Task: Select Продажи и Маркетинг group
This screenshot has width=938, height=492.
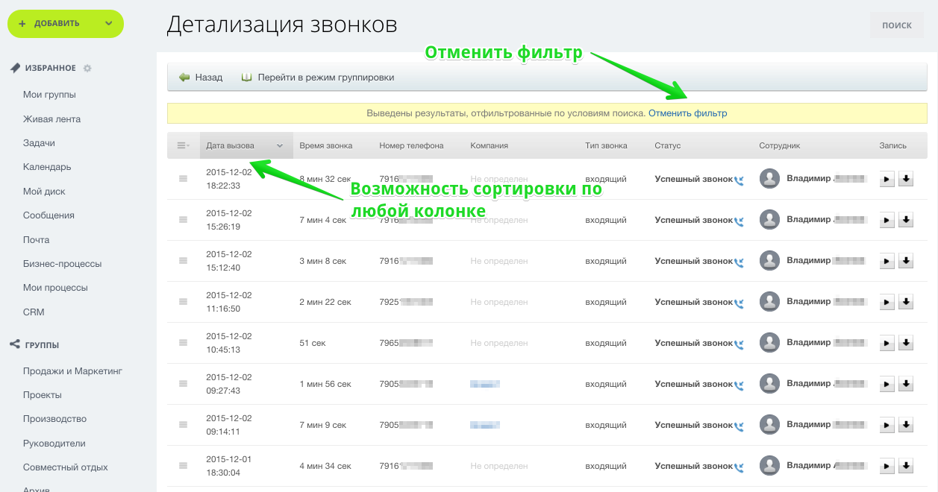Action: (72, 370)
